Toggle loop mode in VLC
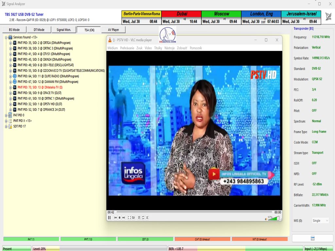Image resolution: width=335 pixels, height=251 pixels. (143, 218)
